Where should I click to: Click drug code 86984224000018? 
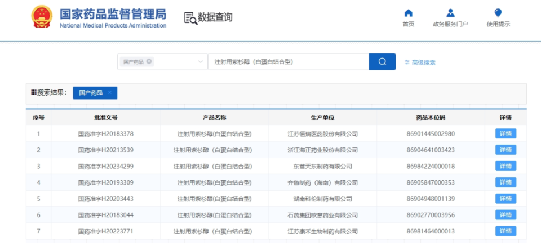pos(431,166)
